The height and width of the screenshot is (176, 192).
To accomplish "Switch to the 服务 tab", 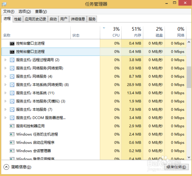I will pos(92,19).
